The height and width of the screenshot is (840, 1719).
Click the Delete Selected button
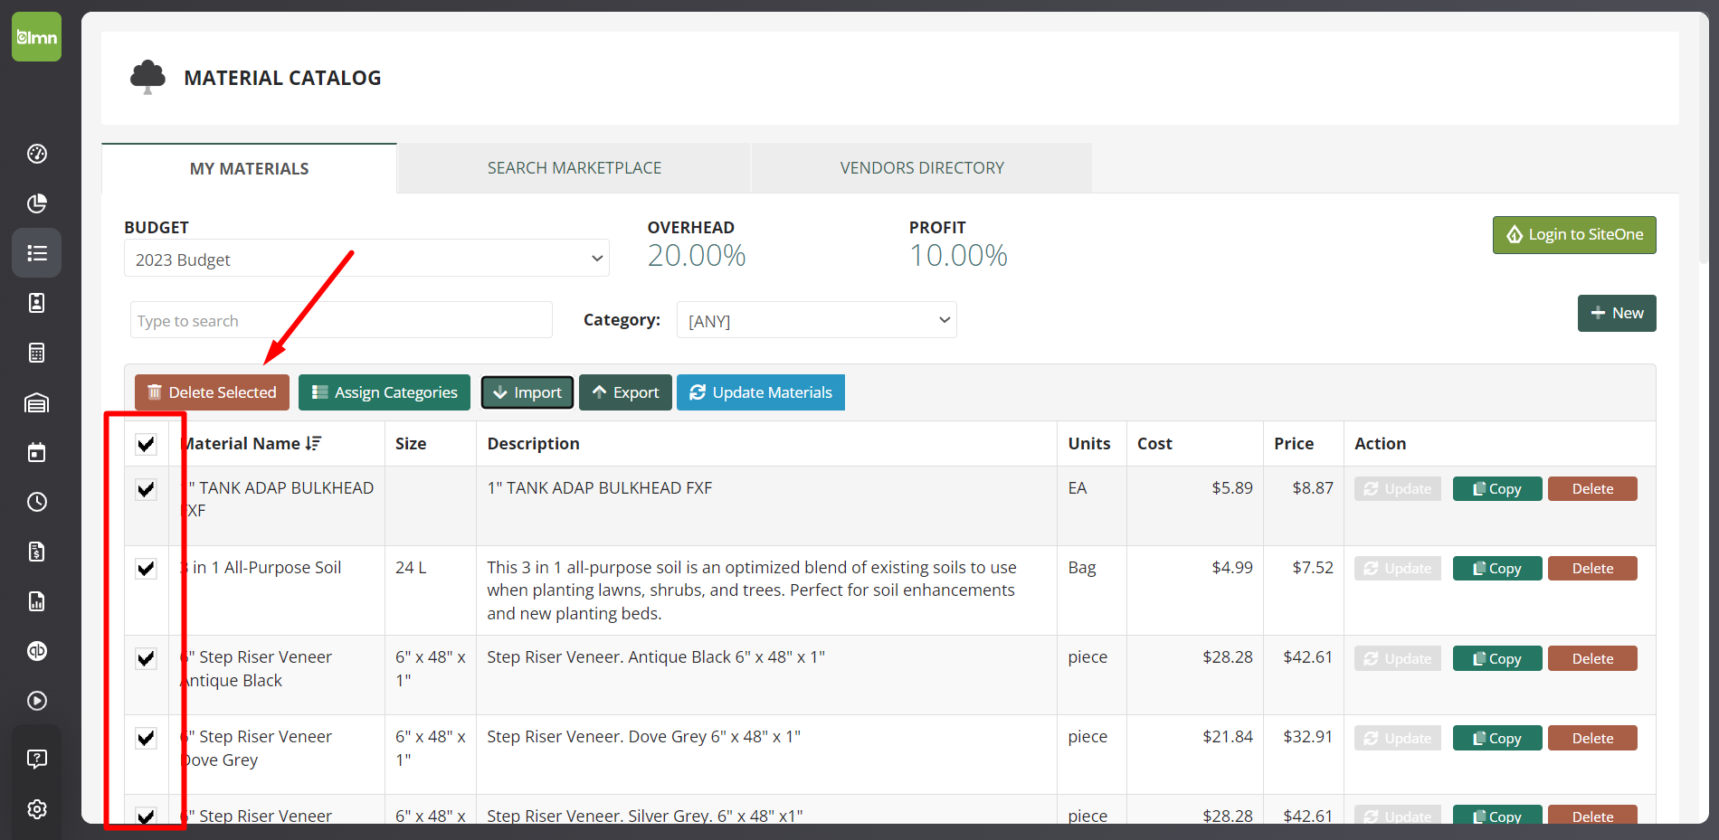pos(212,392)
